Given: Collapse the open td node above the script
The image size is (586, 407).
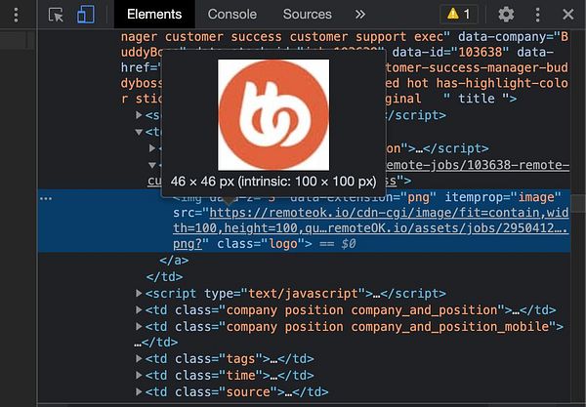Looking at the screenshot, I should (x=139, y=132).
